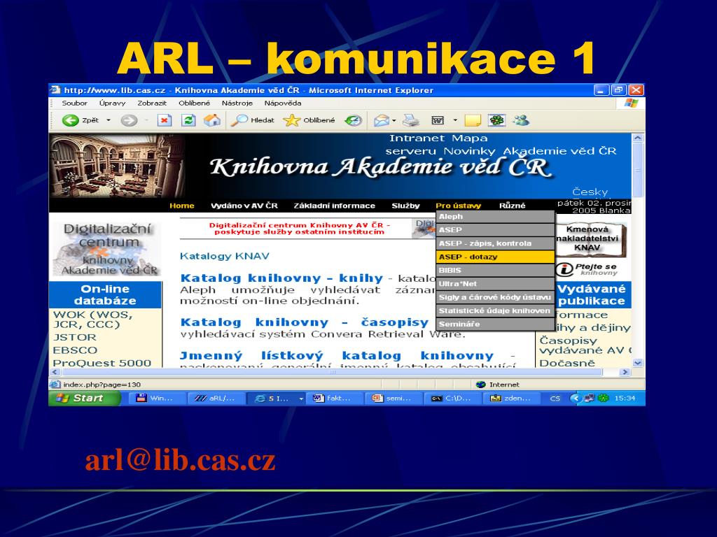
Task: Open the Nápověda menu
Action: pyautogui.click(x=283, y=103)
